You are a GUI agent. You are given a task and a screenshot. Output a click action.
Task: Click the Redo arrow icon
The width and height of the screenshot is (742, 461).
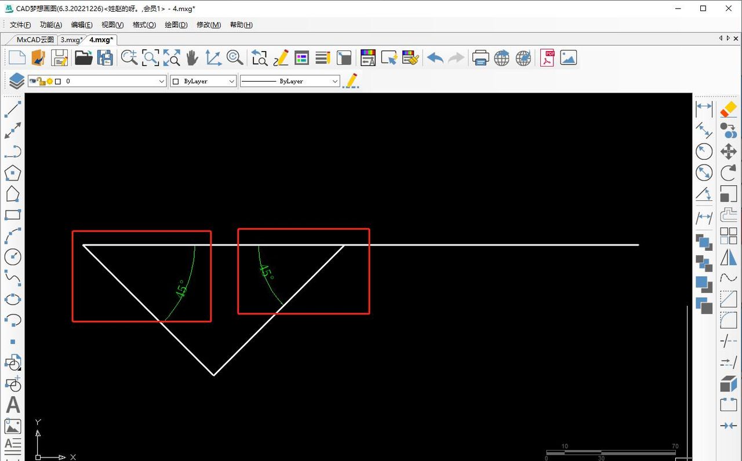click(456, 58)
